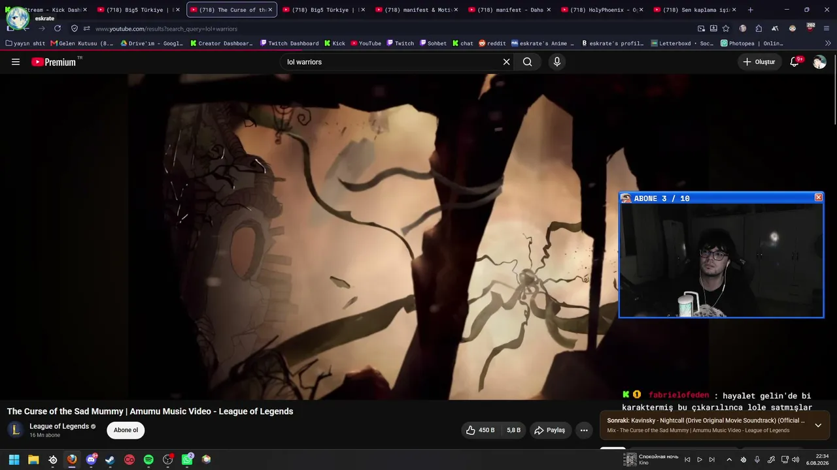Open the League of Legends channel name
This screenshot has height=470, width=837.
59,426
